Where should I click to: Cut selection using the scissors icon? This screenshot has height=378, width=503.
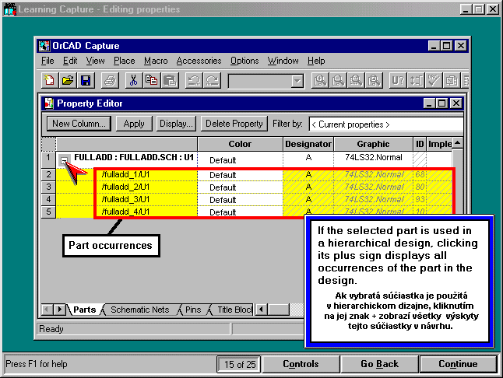(133, 80)
